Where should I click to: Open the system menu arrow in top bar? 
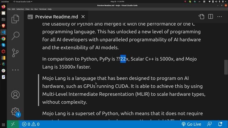(226, 1)
